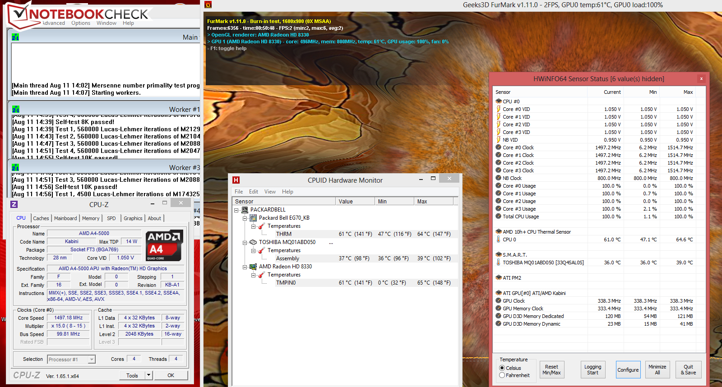Image resolution: width=722 pixels, height=387 pixels.
Task: Select the Total CPU Usage row label
Action: click(521, 217)
